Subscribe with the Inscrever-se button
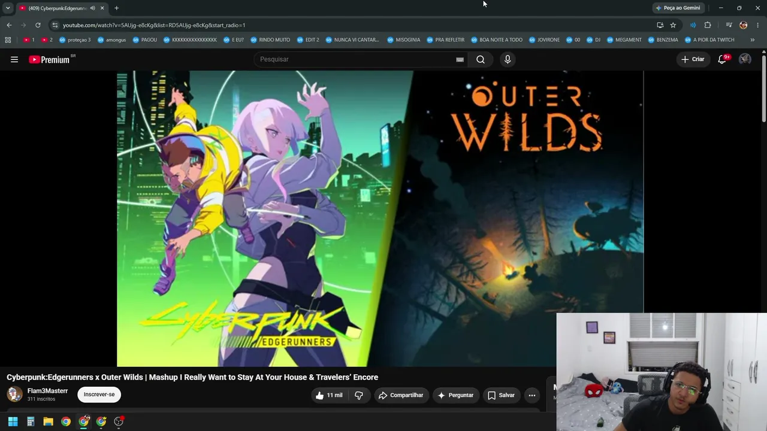767x431 pixels. [x=99, y=394]
